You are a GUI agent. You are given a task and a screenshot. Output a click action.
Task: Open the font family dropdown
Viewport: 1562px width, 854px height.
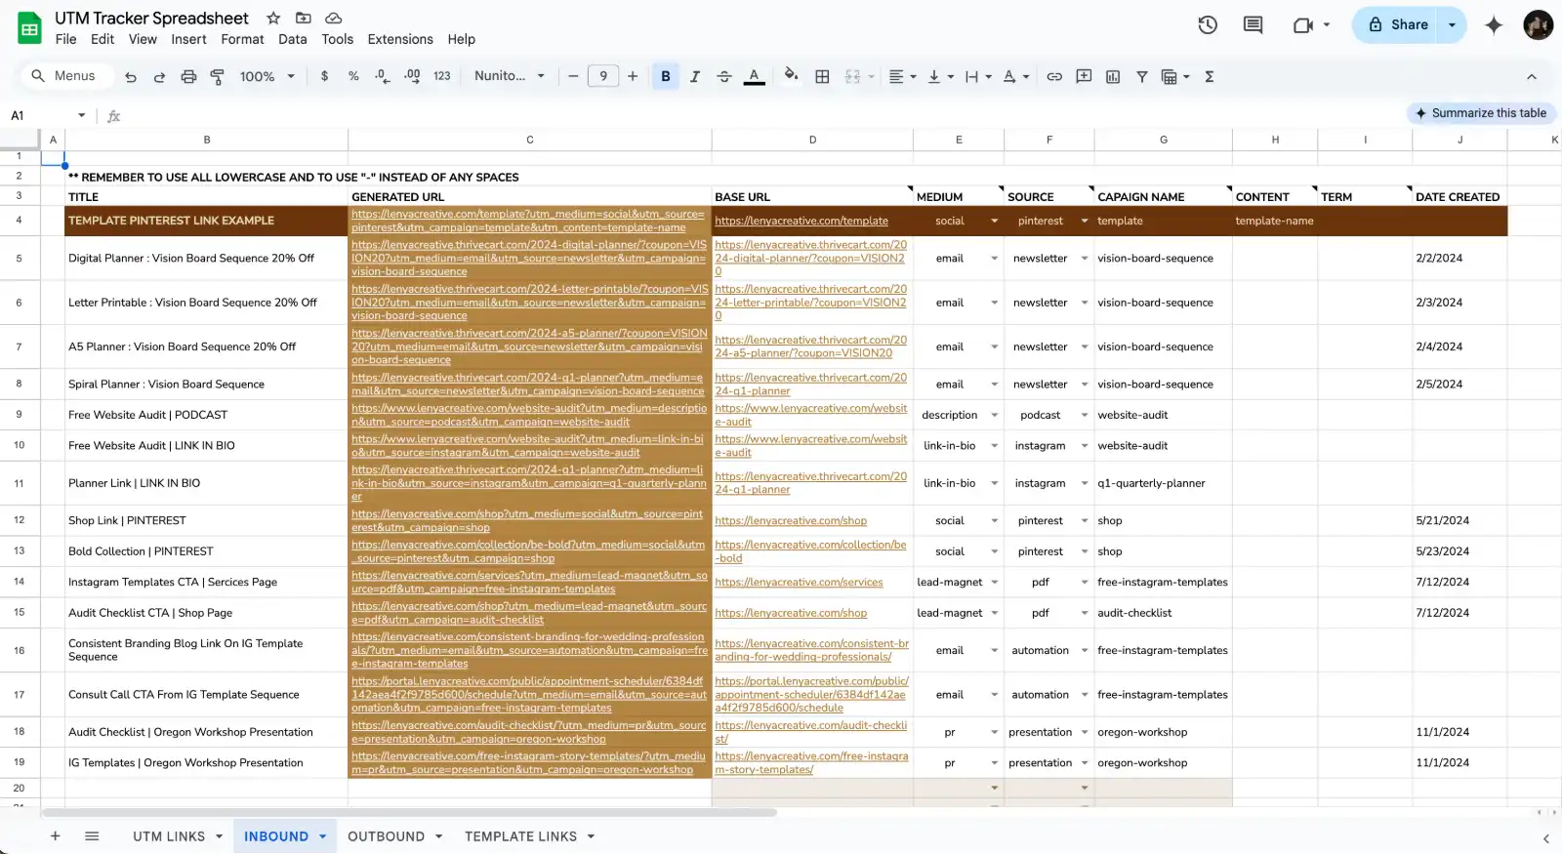[x=510, y=76]
